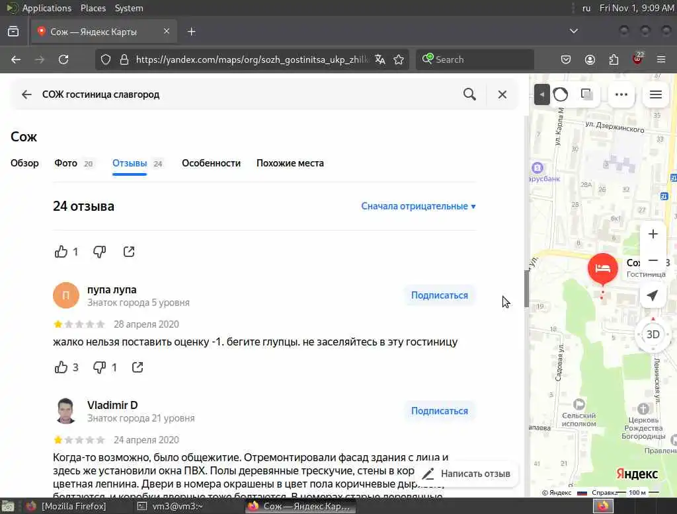677x514 pixels.
Task: Click reviewer name Vladimir D
Action: point(112,405)
